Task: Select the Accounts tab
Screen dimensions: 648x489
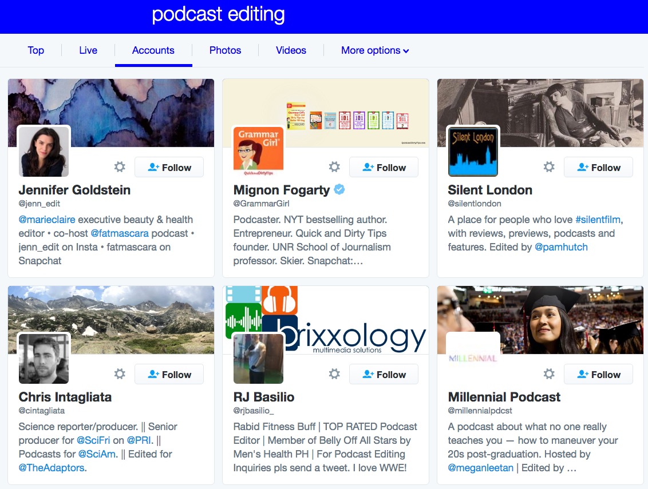Action: point(153,50)
